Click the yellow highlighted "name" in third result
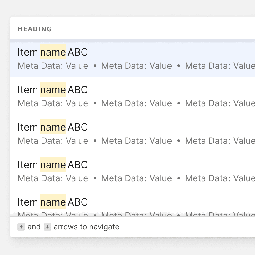 [53, 127]
